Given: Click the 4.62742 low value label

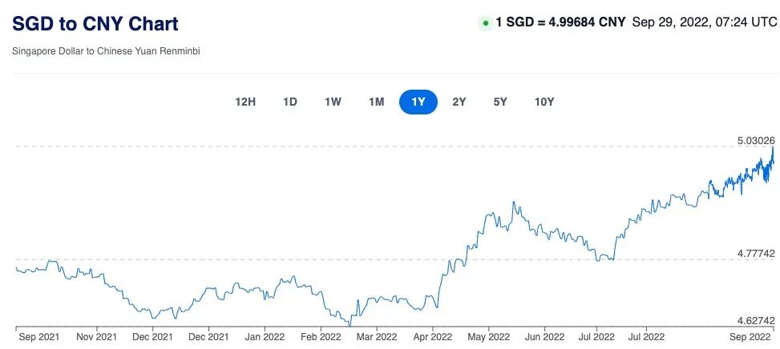Looking at the screenshot, I should pyautogui.click(x=755, y=320).
